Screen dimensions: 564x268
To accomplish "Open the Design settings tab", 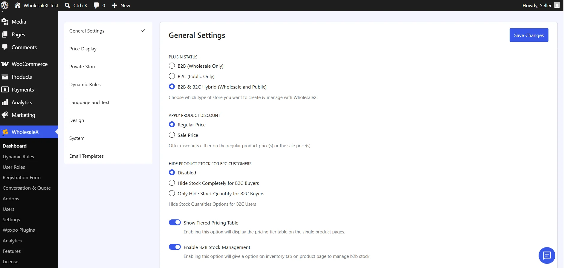I will coord(108,120).
